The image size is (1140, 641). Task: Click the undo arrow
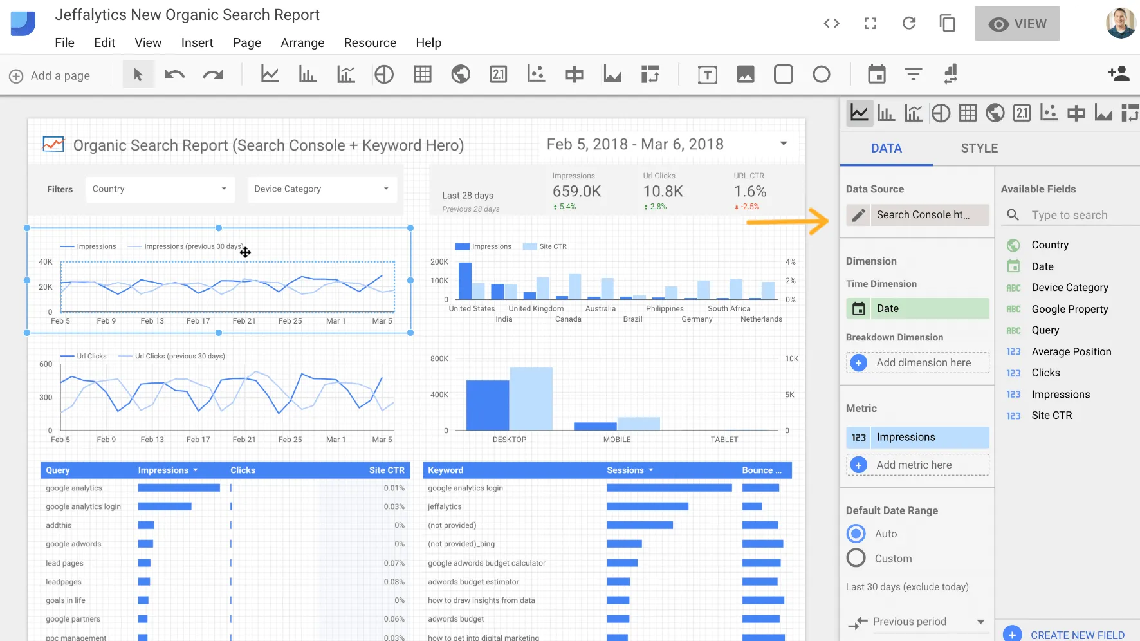(x=175, y=75)
